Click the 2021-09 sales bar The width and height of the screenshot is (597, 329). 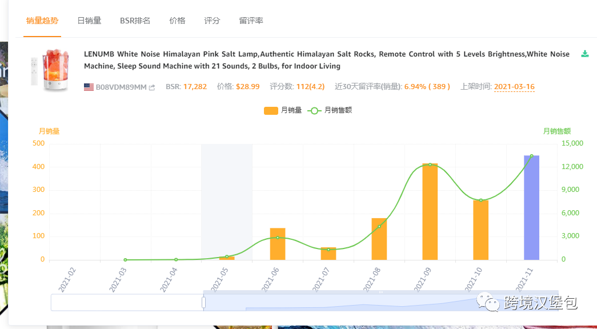coord(430,212)
